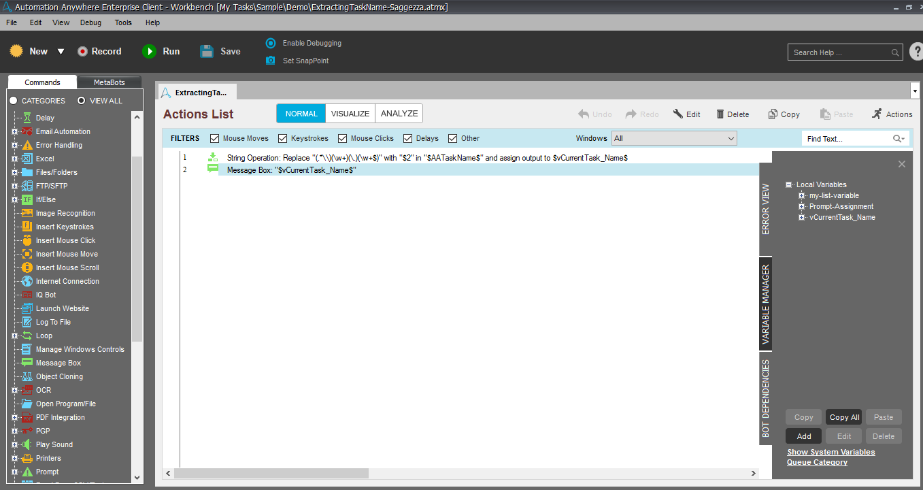The image size is (923, 490).
Task: Expand the Prompt command group
Action: pos(14,472)
